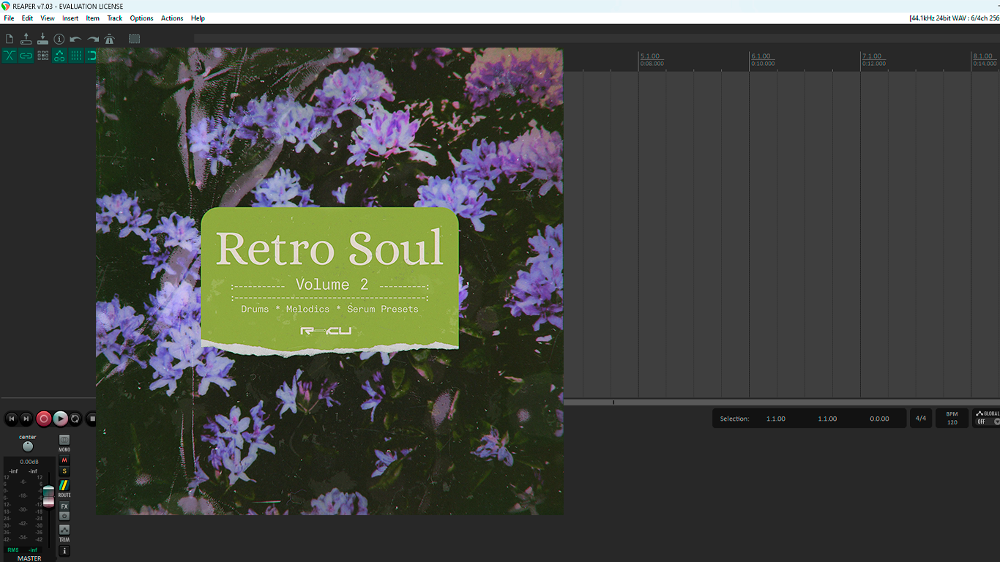Image resolution: width=1000 pixels, height=562 pixels.
Task: Click the Open project upload-arrow icon
Action: click(x=26, y=39)
